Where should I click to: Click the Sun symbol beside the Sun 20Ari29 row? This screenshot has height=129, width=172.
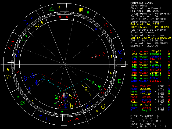[x=169, y=86]
